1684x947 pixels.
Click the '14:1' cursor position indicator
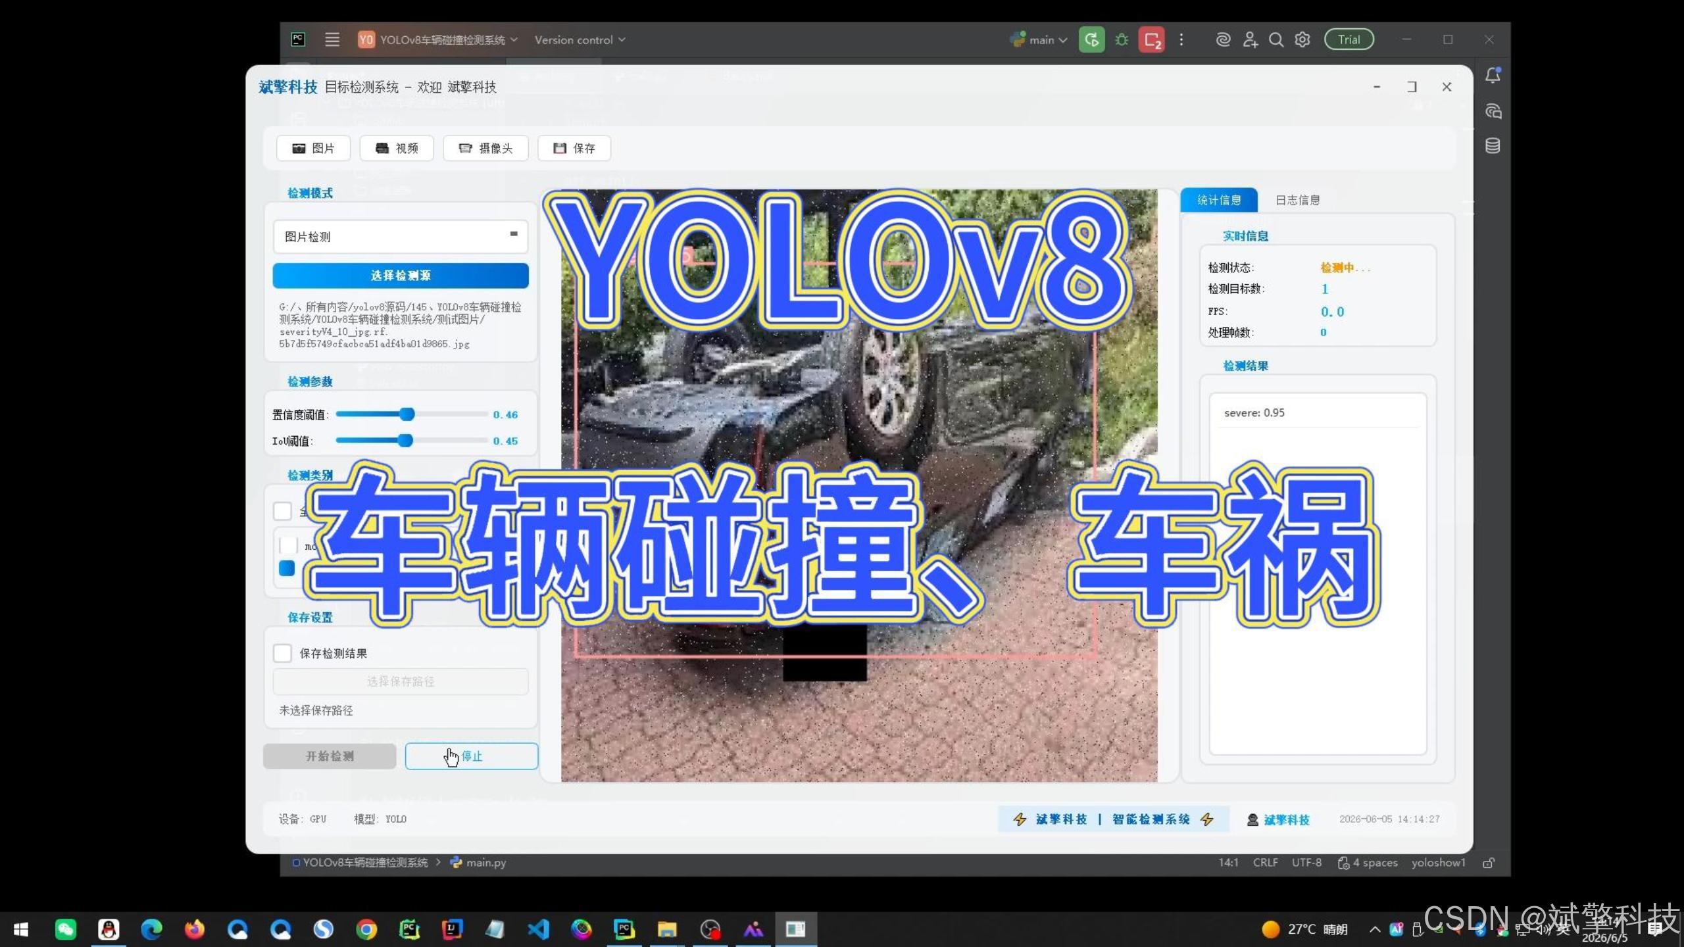click(x=1228, y=863)
